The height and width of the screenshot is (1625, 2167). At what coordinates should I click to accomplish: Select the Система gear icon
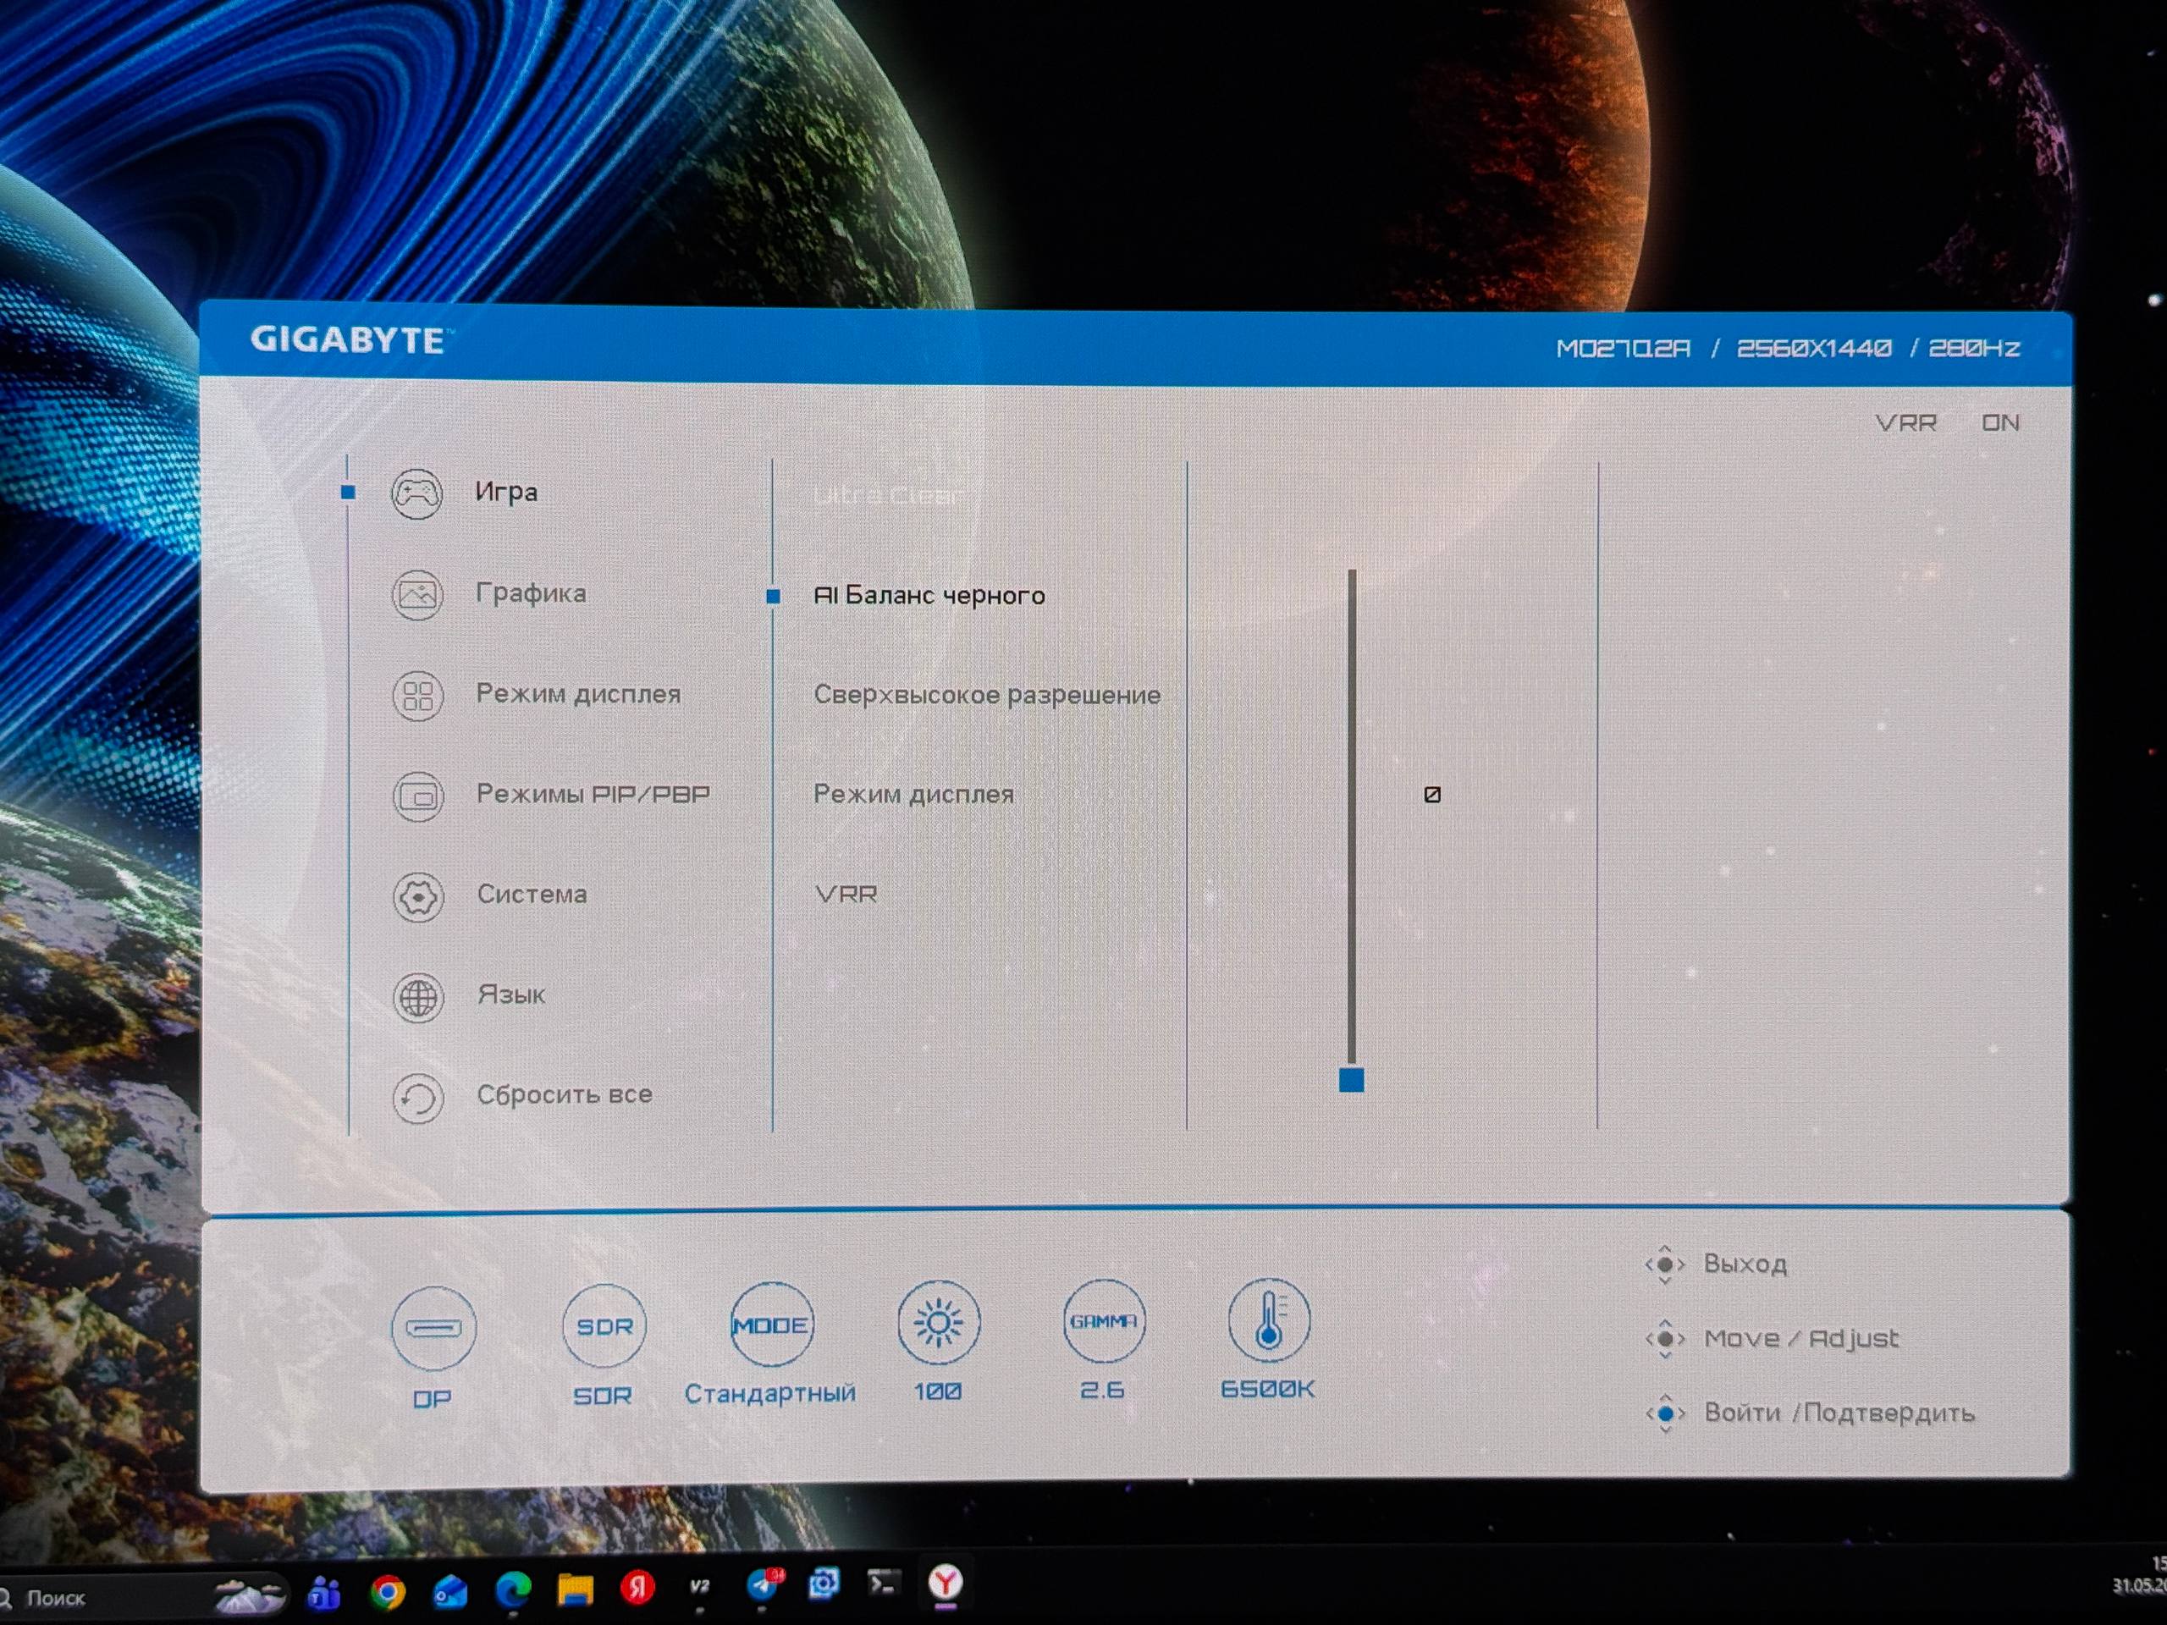tap(418, 896)
